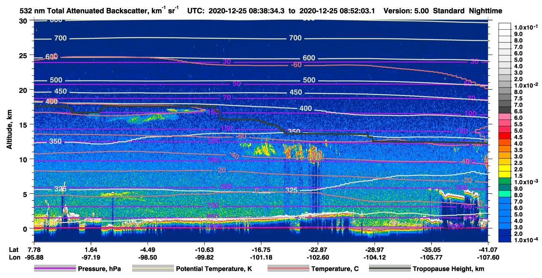
Task: Click the 'Lon' row label
Action: [x=14, y=257]
